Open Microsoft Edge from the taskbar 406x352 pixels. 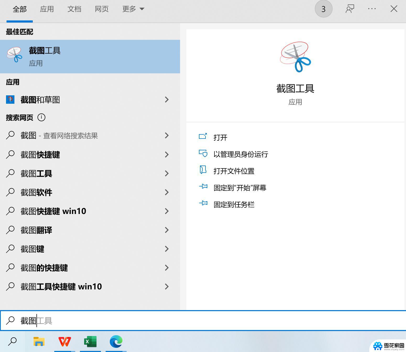[116, 342]
